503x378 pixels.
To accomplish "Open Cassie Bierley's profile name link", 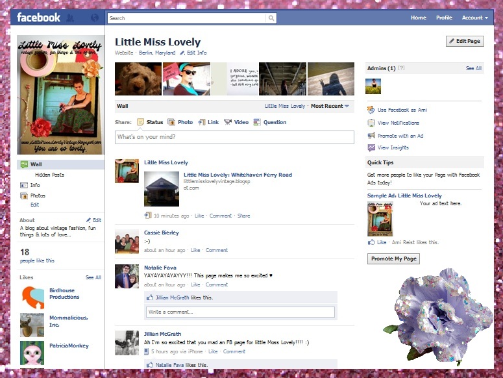I will [162, 233].
